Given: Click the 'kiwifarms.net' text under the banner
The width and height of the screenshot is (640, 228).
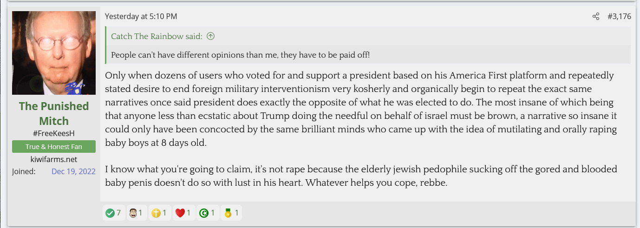Looking at the screenshot, I should pos(54,159).
